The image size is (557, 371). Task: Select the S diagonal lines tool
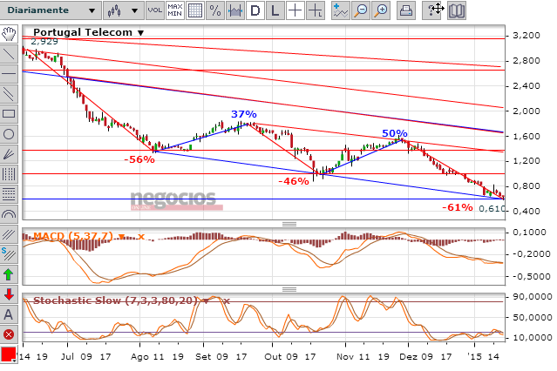tap(9, 254)
